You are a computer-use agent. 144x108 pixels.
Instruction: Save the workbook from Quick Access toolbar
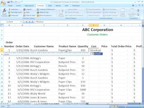click(x=8, y=2)
